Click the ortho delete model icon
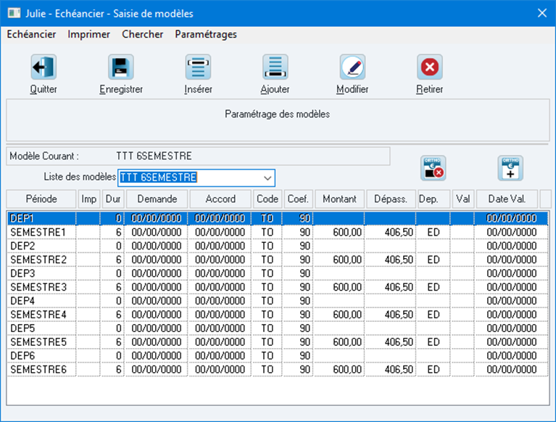The height and width of the screenshot is (422, 556). tap(433, 168)
